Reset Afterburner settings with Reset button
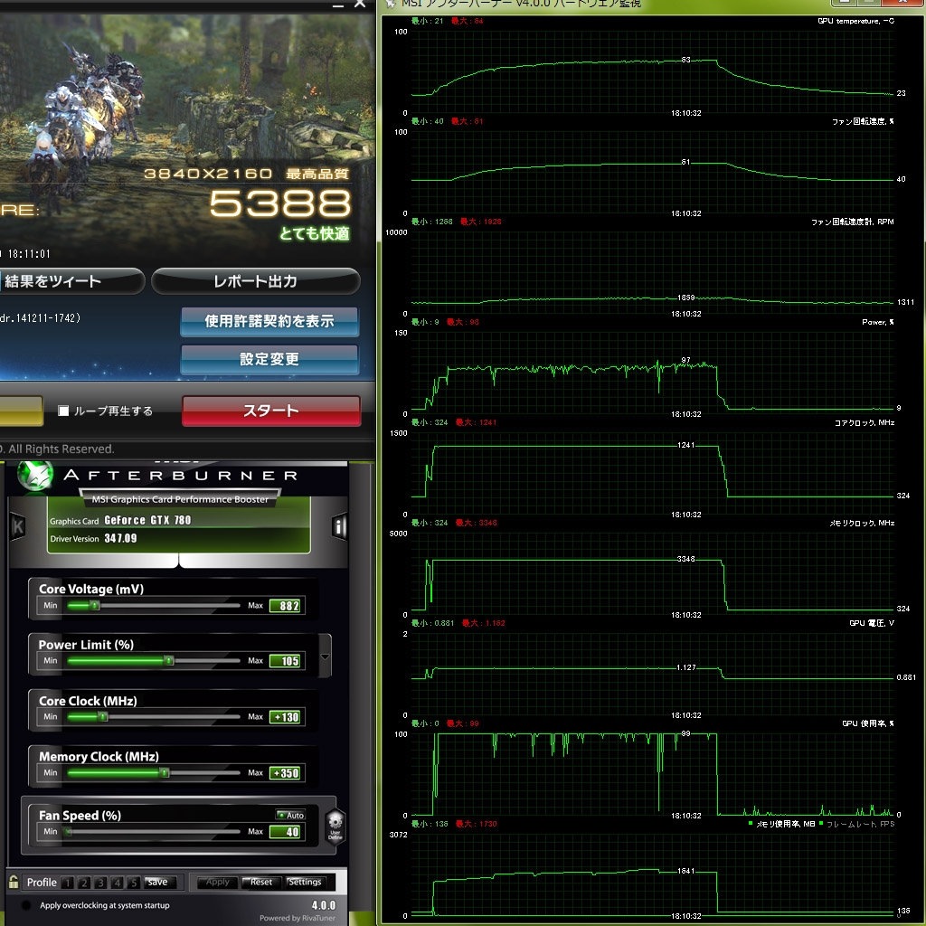 tap(261, 883)
